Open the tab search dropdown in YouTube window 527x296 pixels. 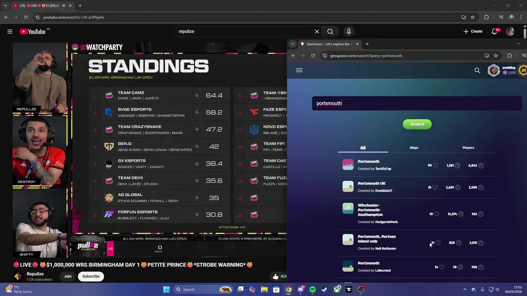tap(5, 6)
